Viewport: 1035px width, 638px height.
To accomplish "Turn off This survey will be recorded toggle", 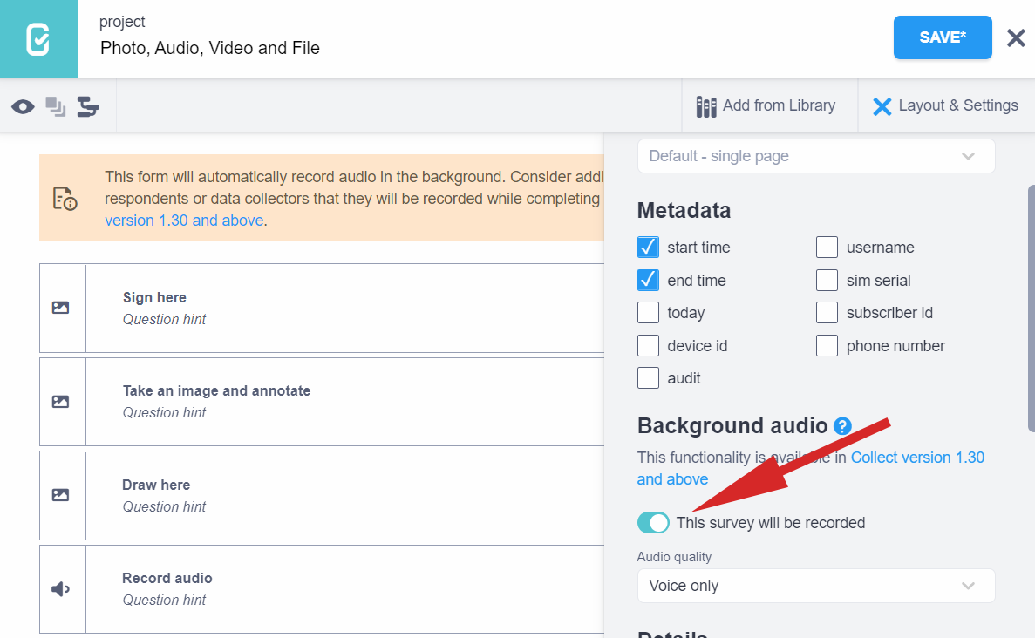I will point(653,523).
